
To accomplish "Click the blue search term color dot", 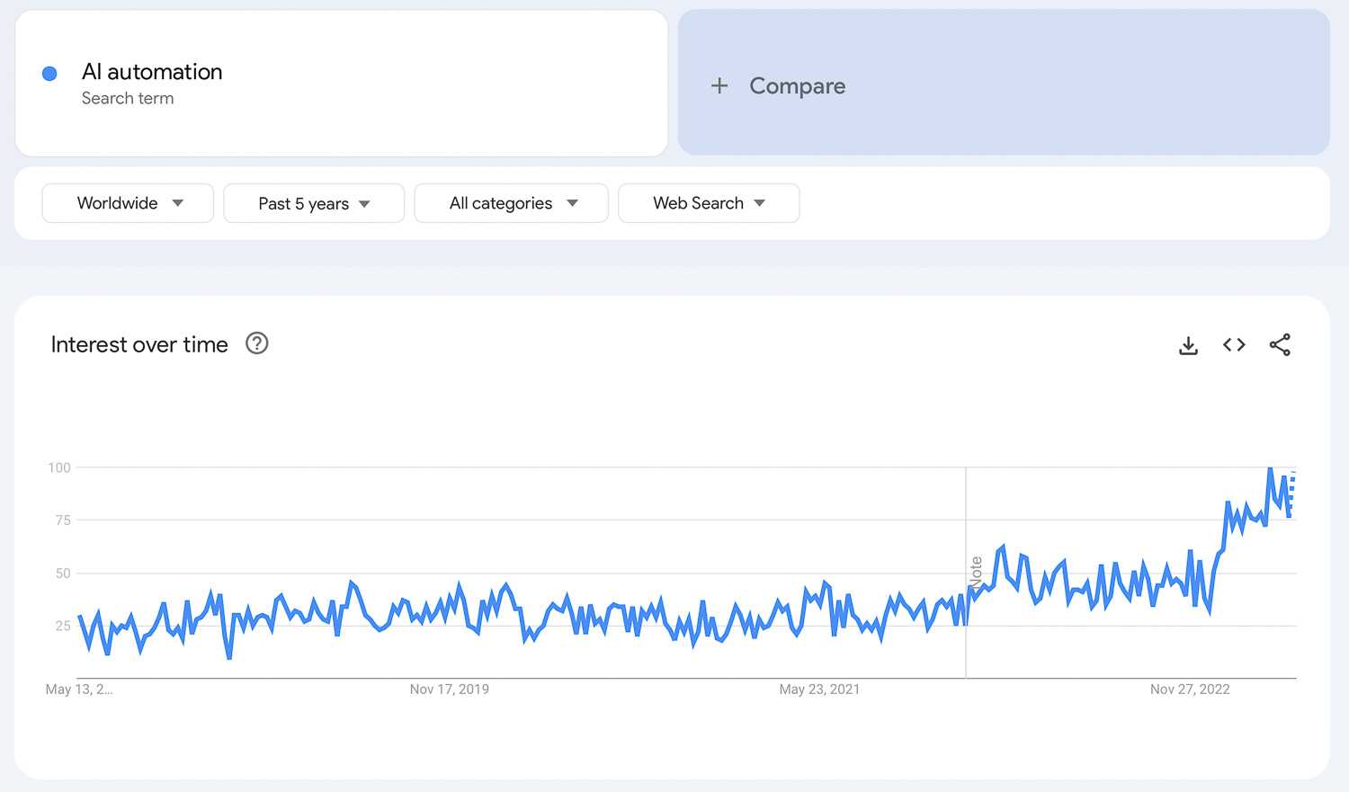I will click(x=49, y=73).
